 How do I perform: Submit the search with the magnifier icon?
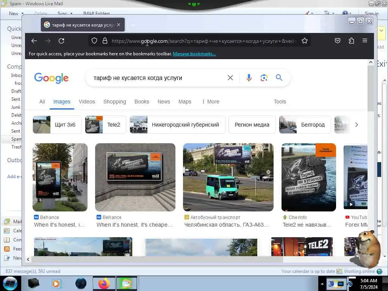(x=279, y=78)
